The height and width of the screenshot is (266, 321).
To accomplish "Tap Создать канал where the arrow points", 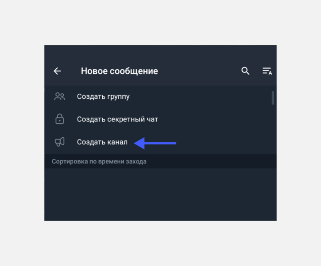I will pos(102,142).
